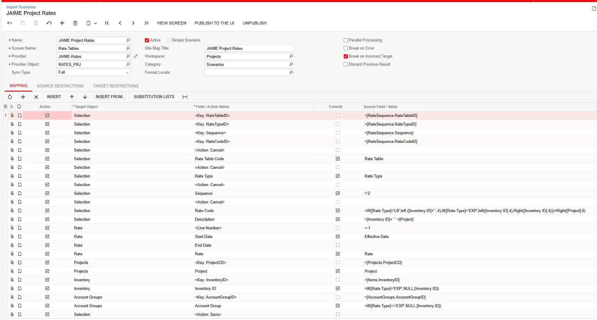597x320 pixels.
Task: Click the Undo (cancel) icon
Action: point(49,23)
